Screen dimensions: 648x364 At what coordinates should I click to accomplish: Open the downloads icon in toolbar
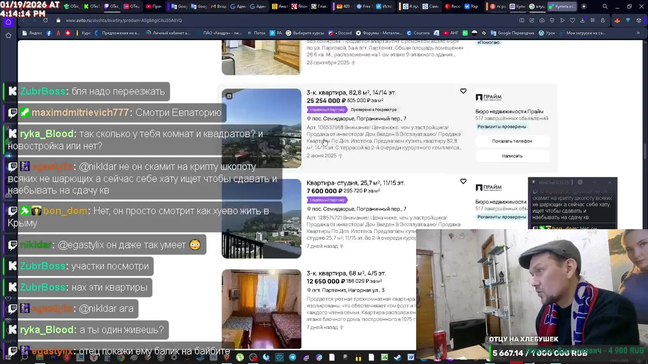(583, 20)
